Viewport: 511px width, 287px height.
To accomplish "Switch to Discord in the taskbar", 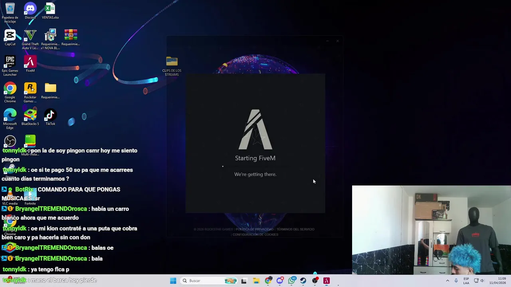I will pos(280,281).
